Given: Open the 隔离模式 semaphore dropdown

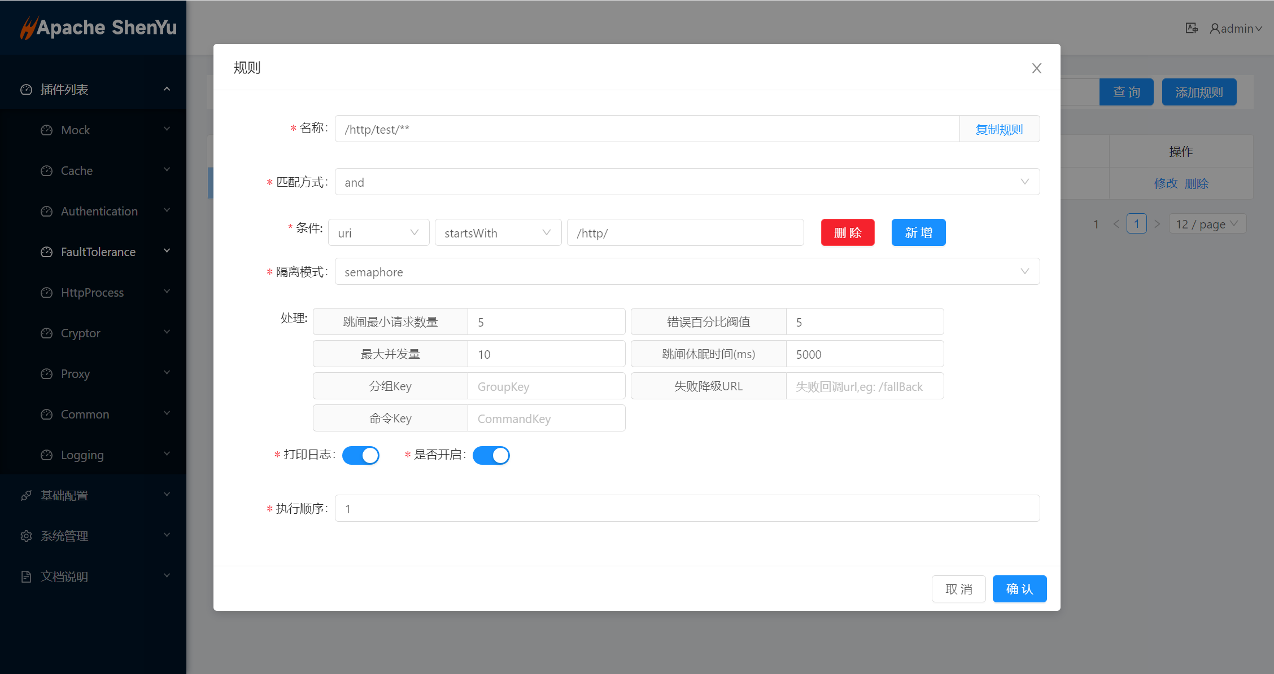Looking at the screenshot, I should click(x=687, y=272).
